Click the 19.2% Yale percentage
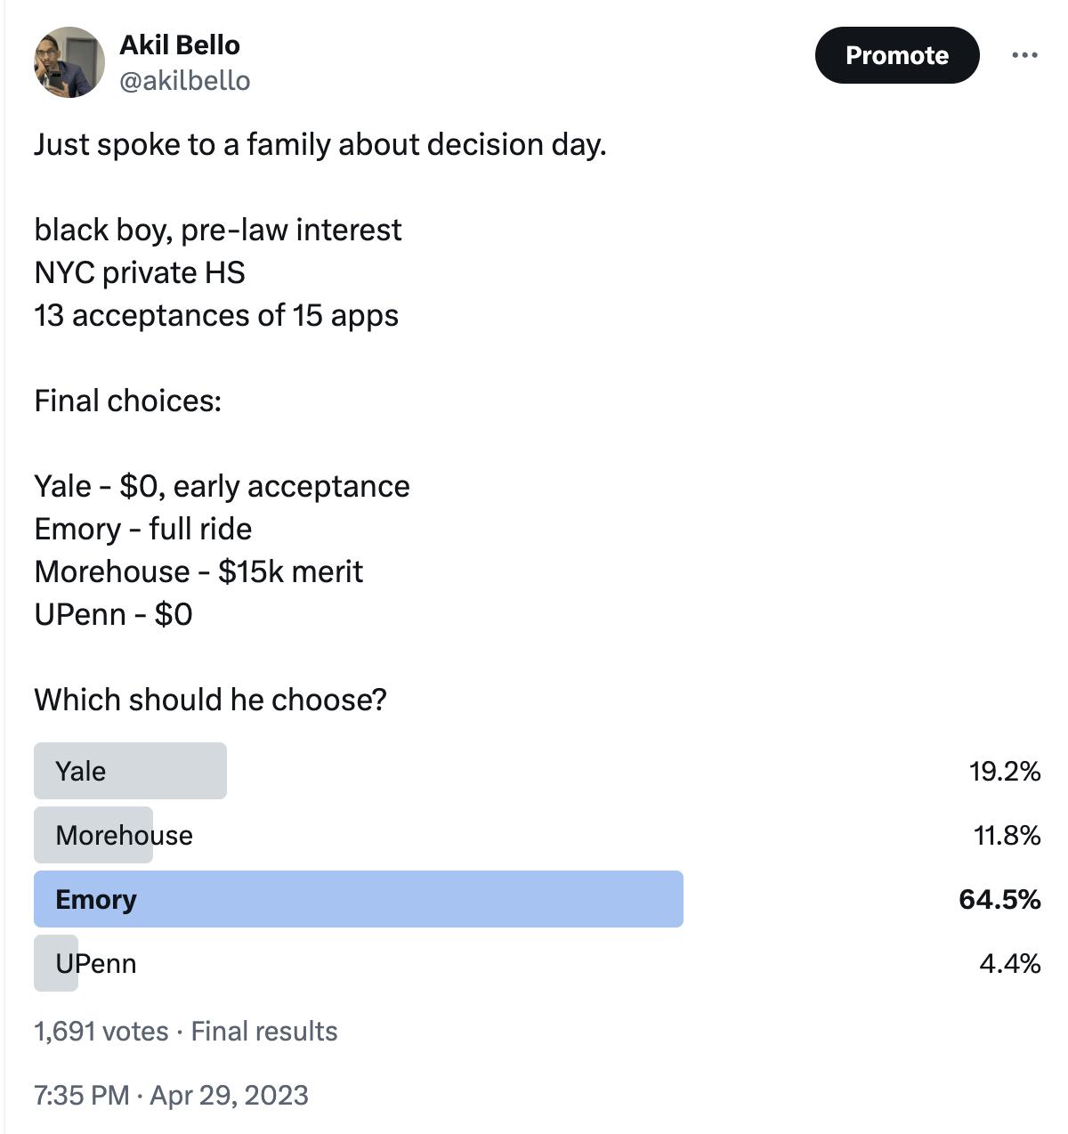The height and width of the screenshot is (1134, 1068). (x=1005, y=771)
